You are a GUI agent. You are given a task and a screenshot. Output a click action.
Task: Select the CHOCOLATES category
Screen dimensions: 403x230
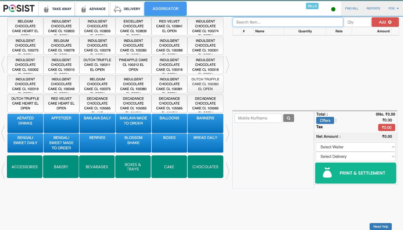click(x=205, y=167)
